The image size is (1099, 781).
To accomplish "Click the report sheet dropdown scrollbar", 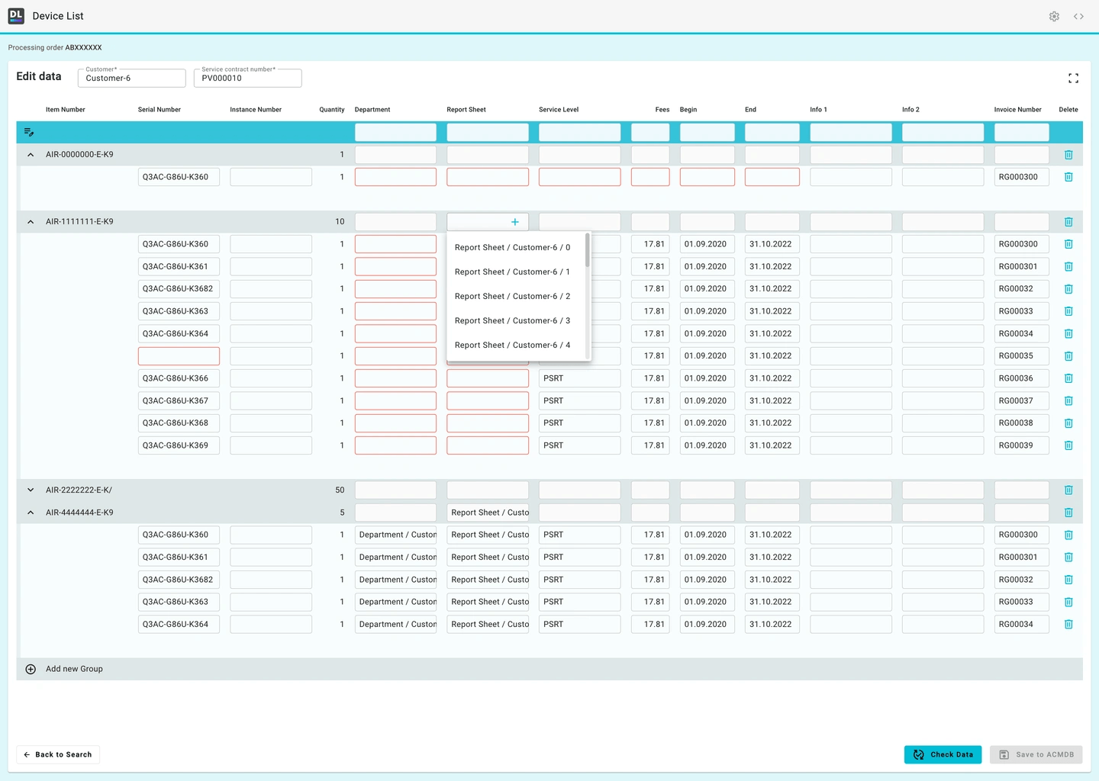I will 587,252.
